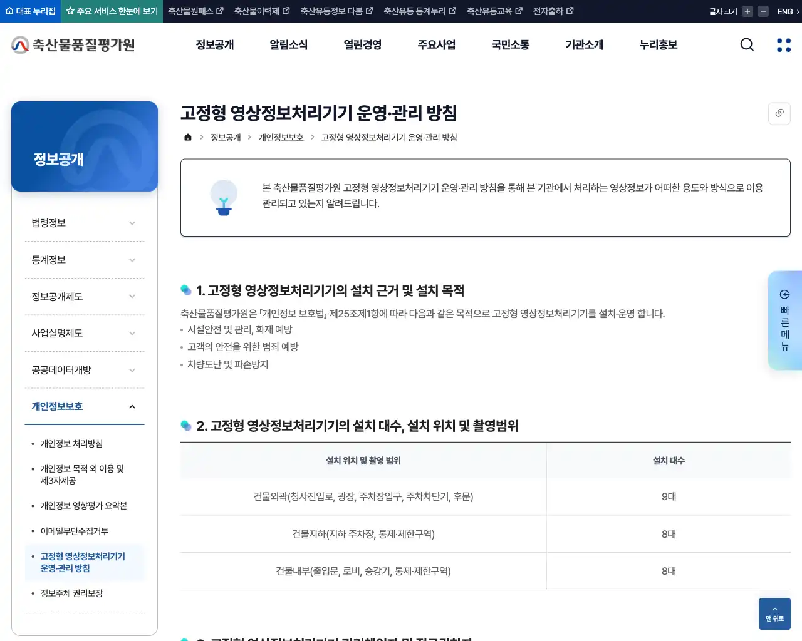This screenshot has width=802, height=641.
Task: Copy the page URL via the link icon
Action: click(x=779, y=113)
